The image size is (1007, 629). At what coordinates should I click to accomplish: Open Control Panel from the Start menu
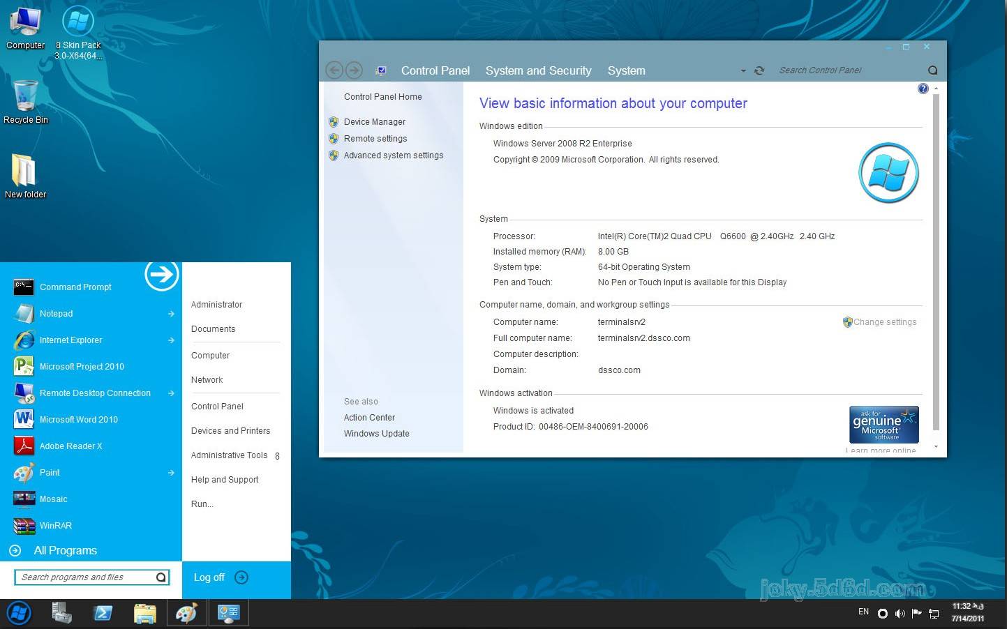pos(217,407)
